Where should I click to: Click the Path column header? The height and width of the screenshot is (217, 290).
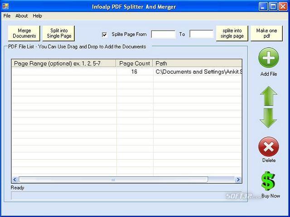pos(198,63)
